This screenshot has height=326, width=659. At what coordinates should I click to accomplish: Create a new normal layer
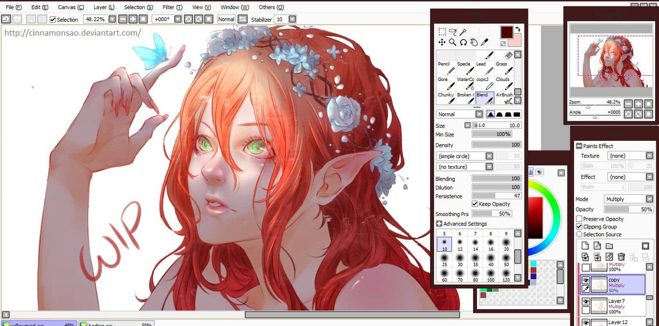pyautogui.click(x=584, y=246)
